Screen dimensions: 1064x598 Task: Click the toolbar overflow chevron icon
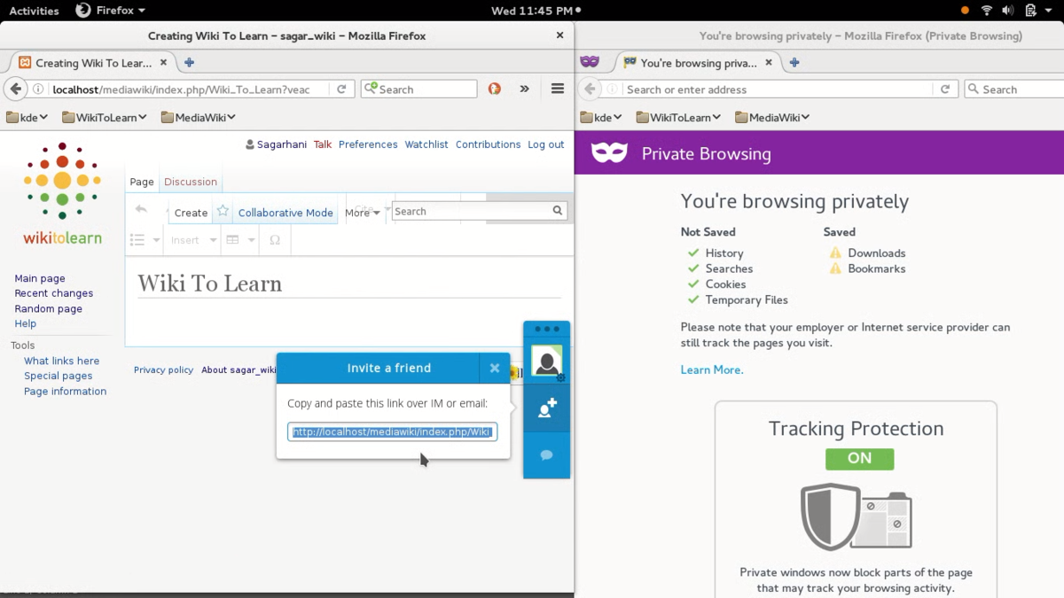click(524, 89)
